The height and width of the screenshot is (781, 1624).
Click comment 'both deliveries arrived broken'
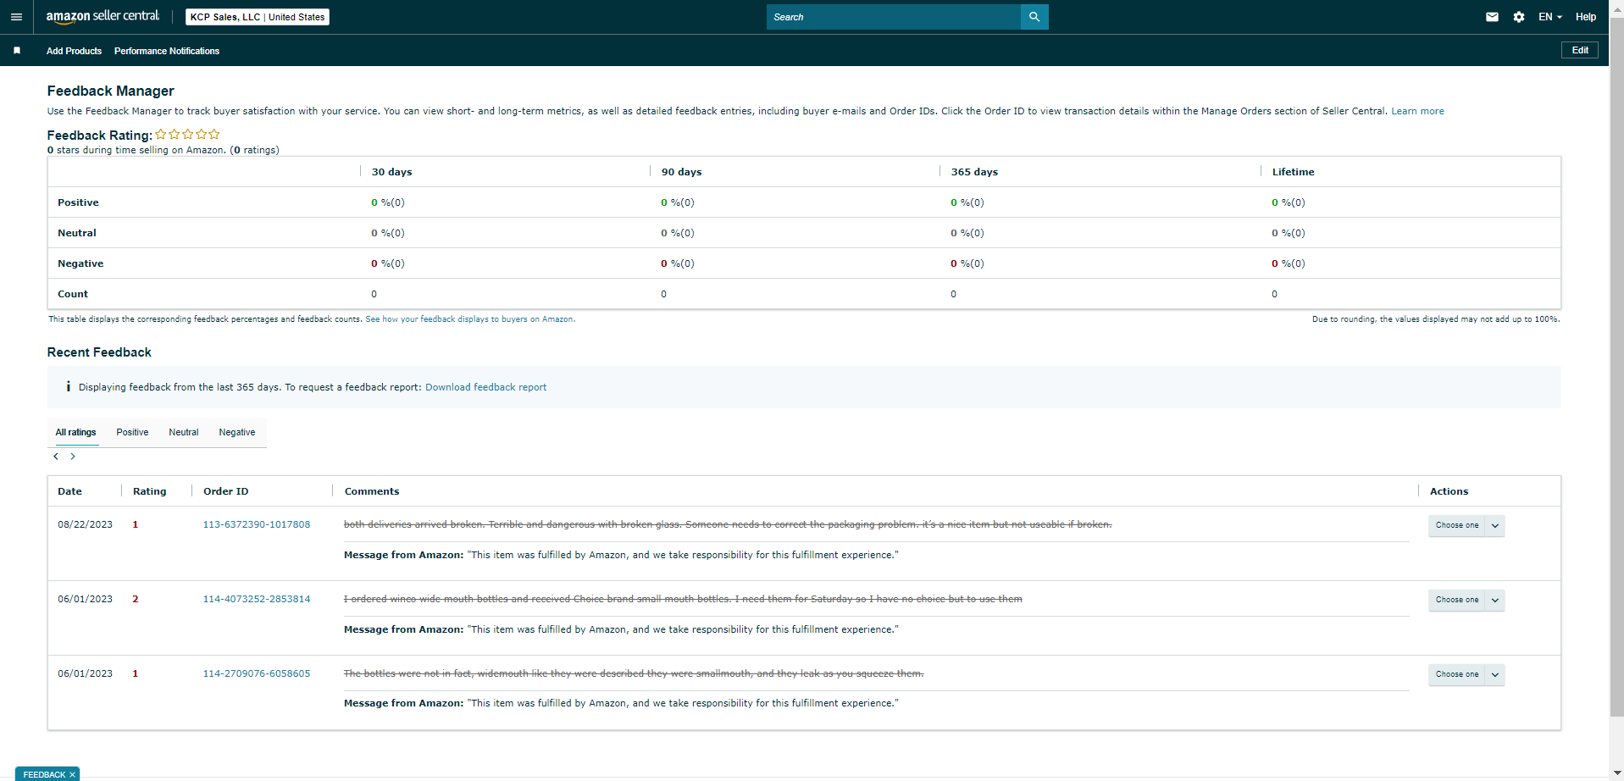tap(728, 524)
